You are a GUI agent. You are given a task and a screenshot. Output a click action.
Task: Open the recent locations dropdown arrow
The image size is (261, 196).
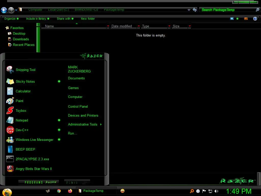16,10
